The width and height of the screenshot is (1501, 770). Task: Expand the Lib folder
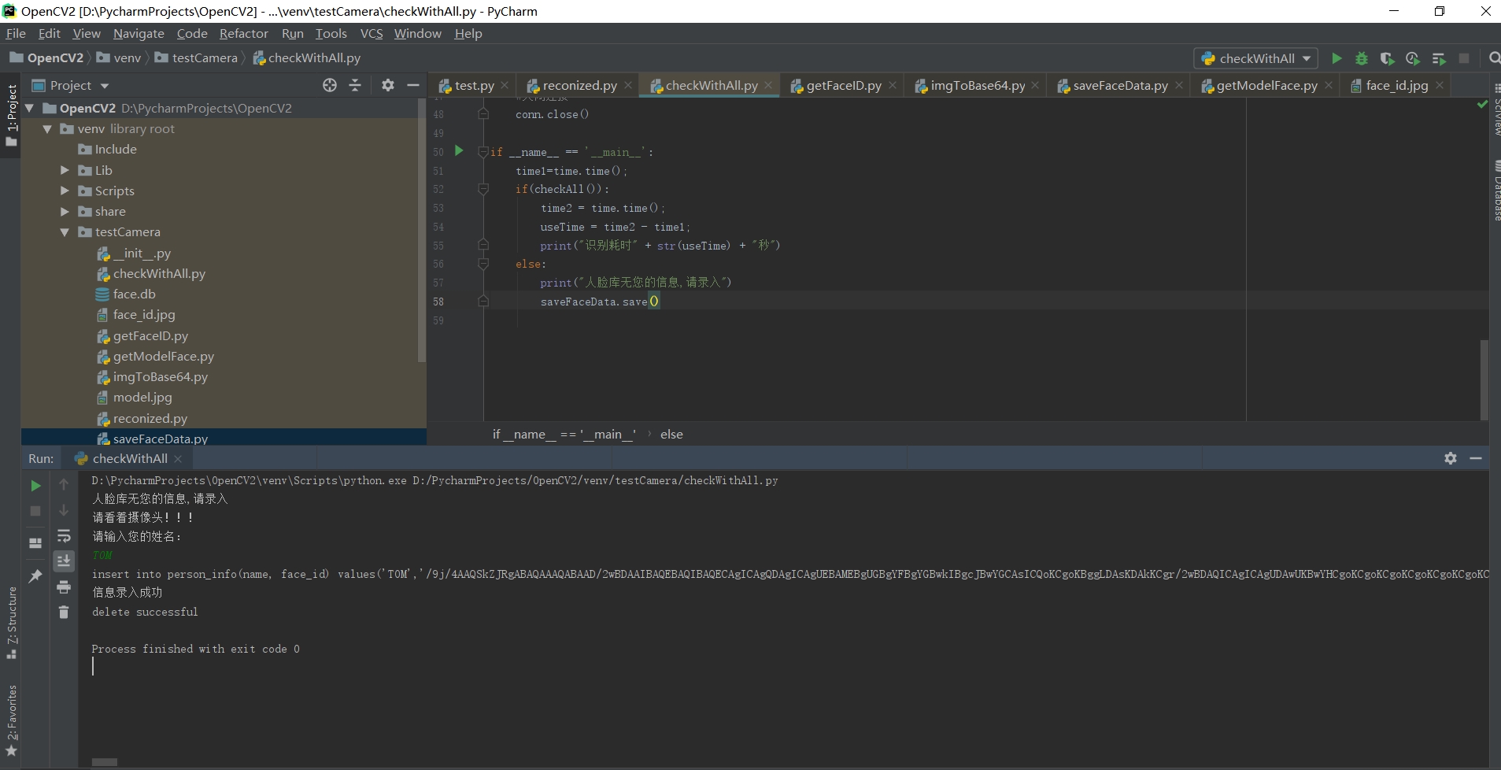pyautogui.click(x=65, y=170)
